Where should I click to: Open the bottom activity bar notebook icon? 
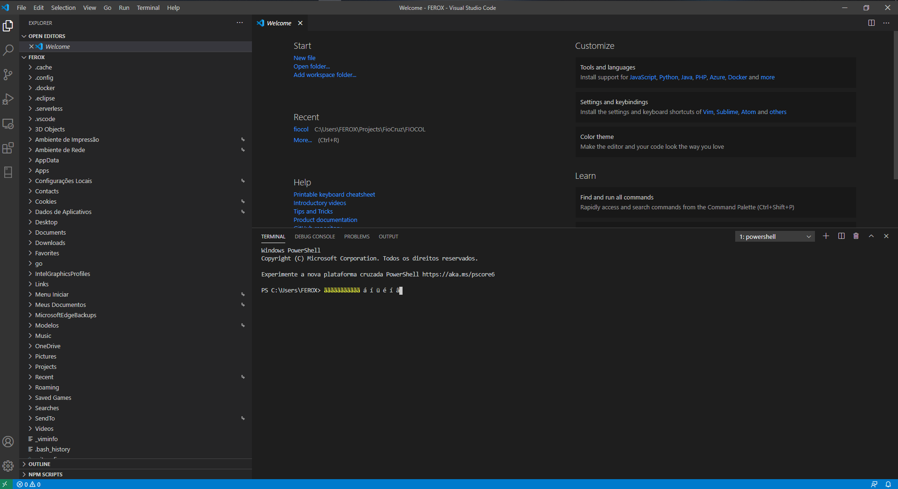(x=8, y=172)
